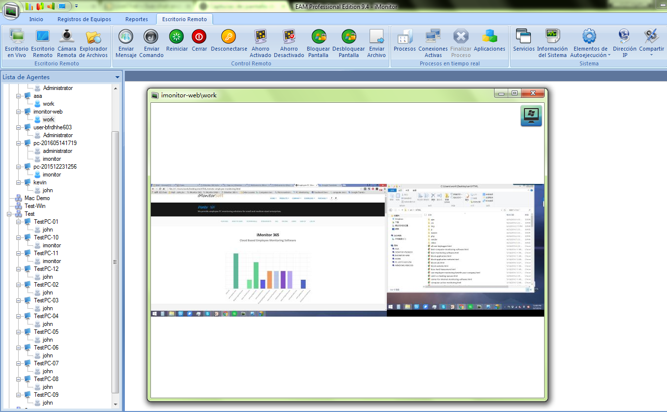Collapse the Test group in agent list
Screen dimensions: 667x412
[9, 214]
